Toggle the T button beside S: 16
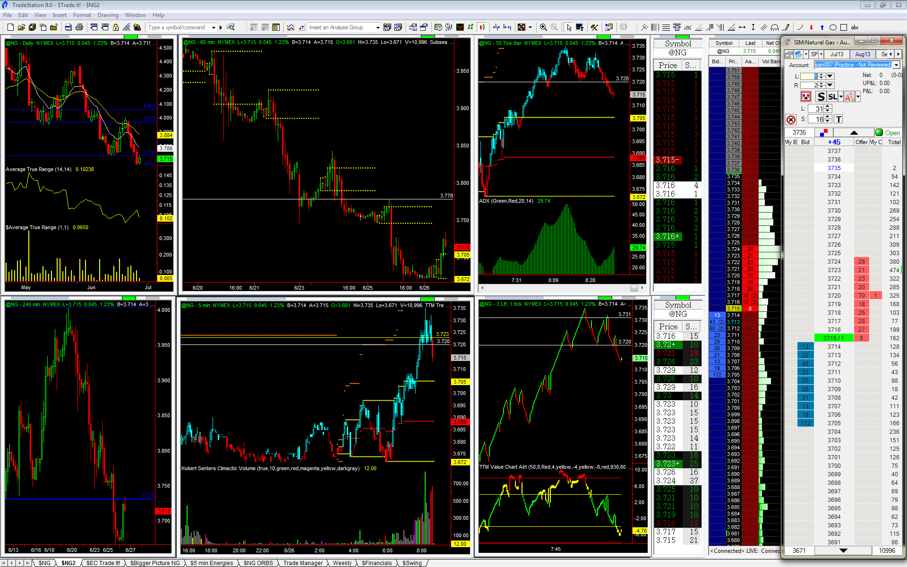This screenshot has height=567, width=907. tap(839, 119)
